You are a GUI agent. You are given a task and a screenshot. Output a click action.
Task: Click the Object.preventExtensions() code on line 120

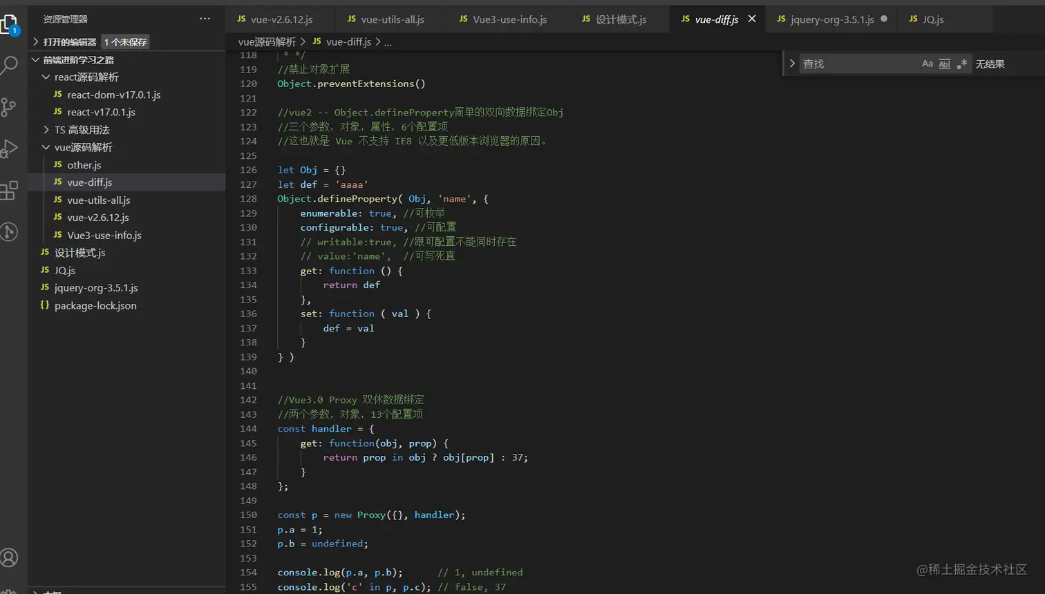[x=351, y=84]
